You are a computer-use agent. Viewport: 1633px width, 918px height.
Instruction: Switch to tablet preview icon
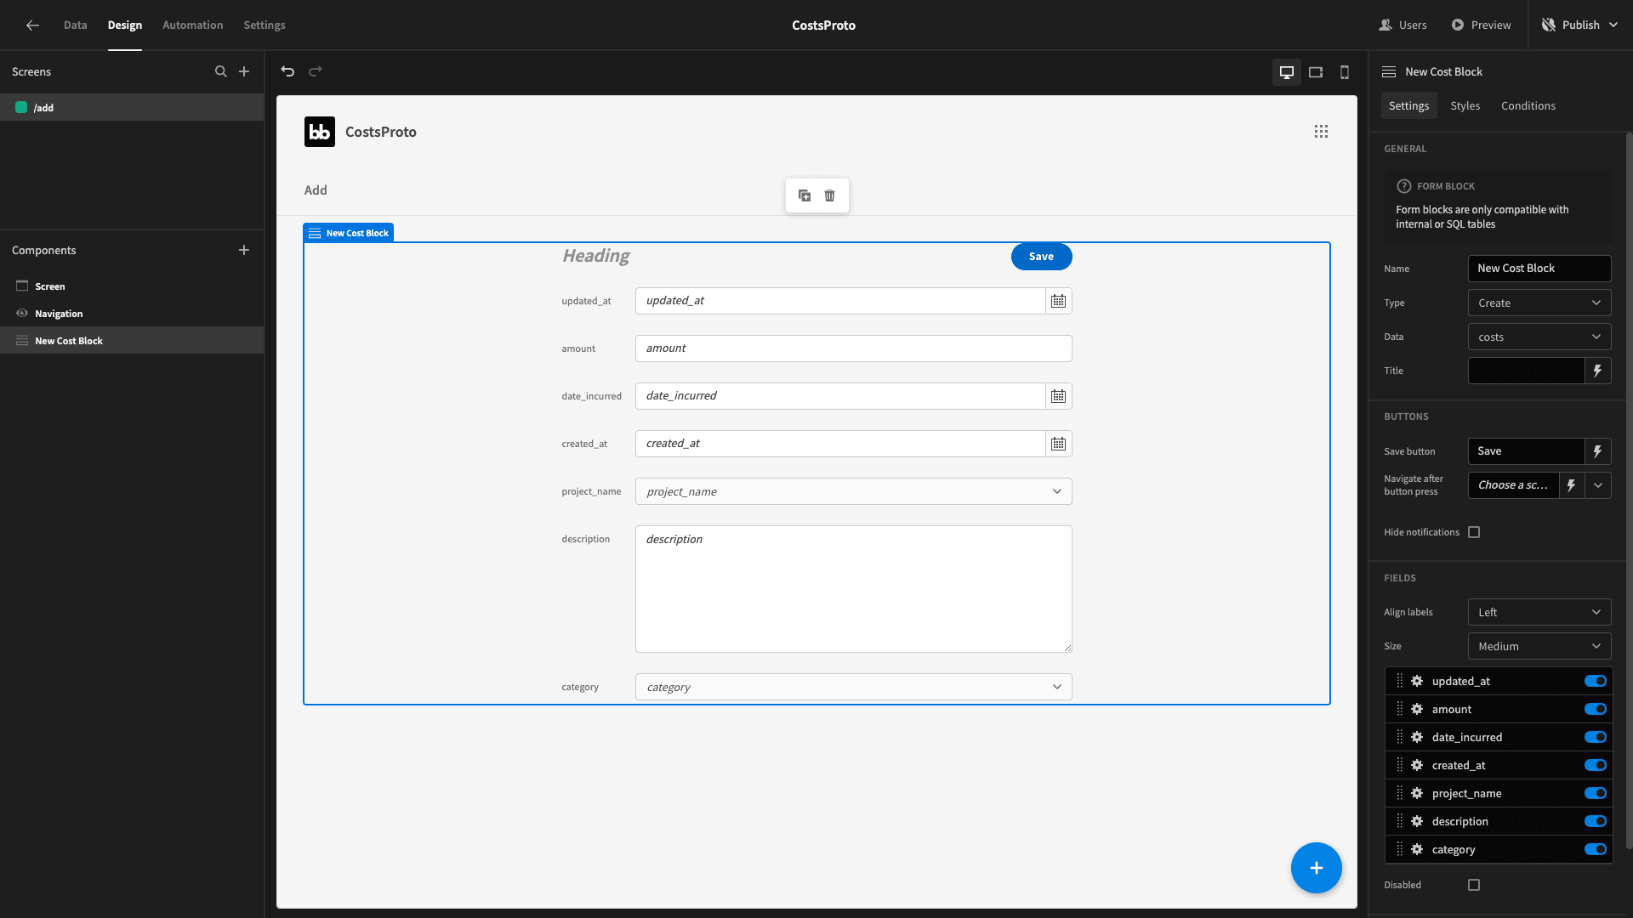[x=1316, y=72]
